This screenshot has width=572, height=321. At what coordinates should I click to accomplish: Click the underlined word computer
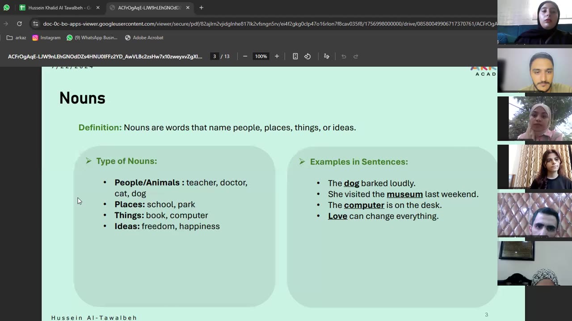pyautogui.click(x=364, y=205)
